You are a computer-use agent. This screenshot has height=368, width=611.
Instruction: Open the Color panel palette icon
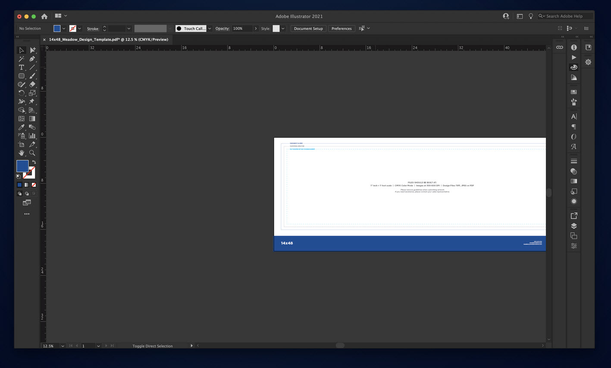[573, 68]
